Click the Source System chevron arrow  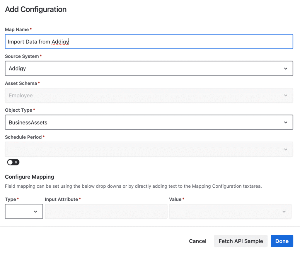(286, 68)
